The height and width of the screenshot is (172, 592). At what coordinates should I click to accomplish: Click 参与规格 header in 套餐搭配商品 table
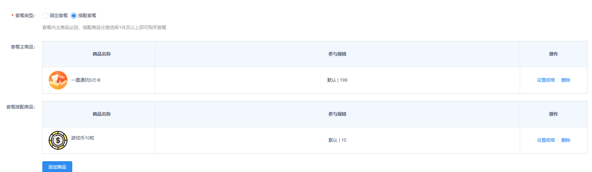pos(337,114)
